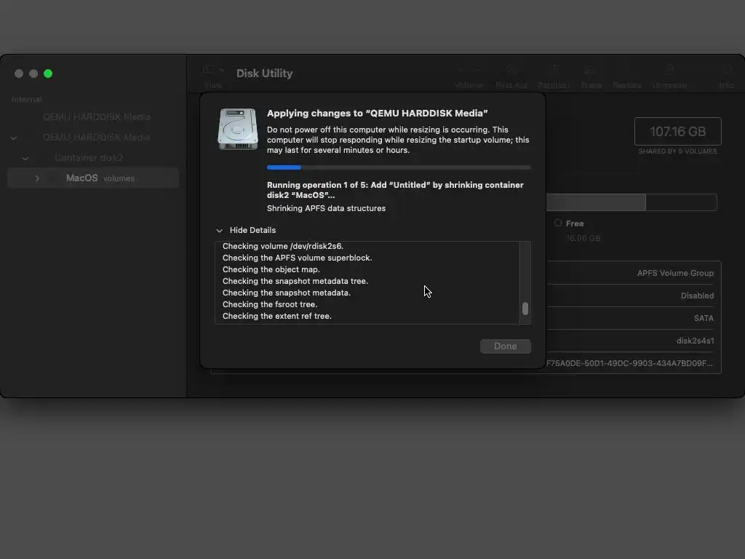Screen dimensions: 745x559
Task: Click the disk2s4s1 device value
Action: (x=695, y=341)
